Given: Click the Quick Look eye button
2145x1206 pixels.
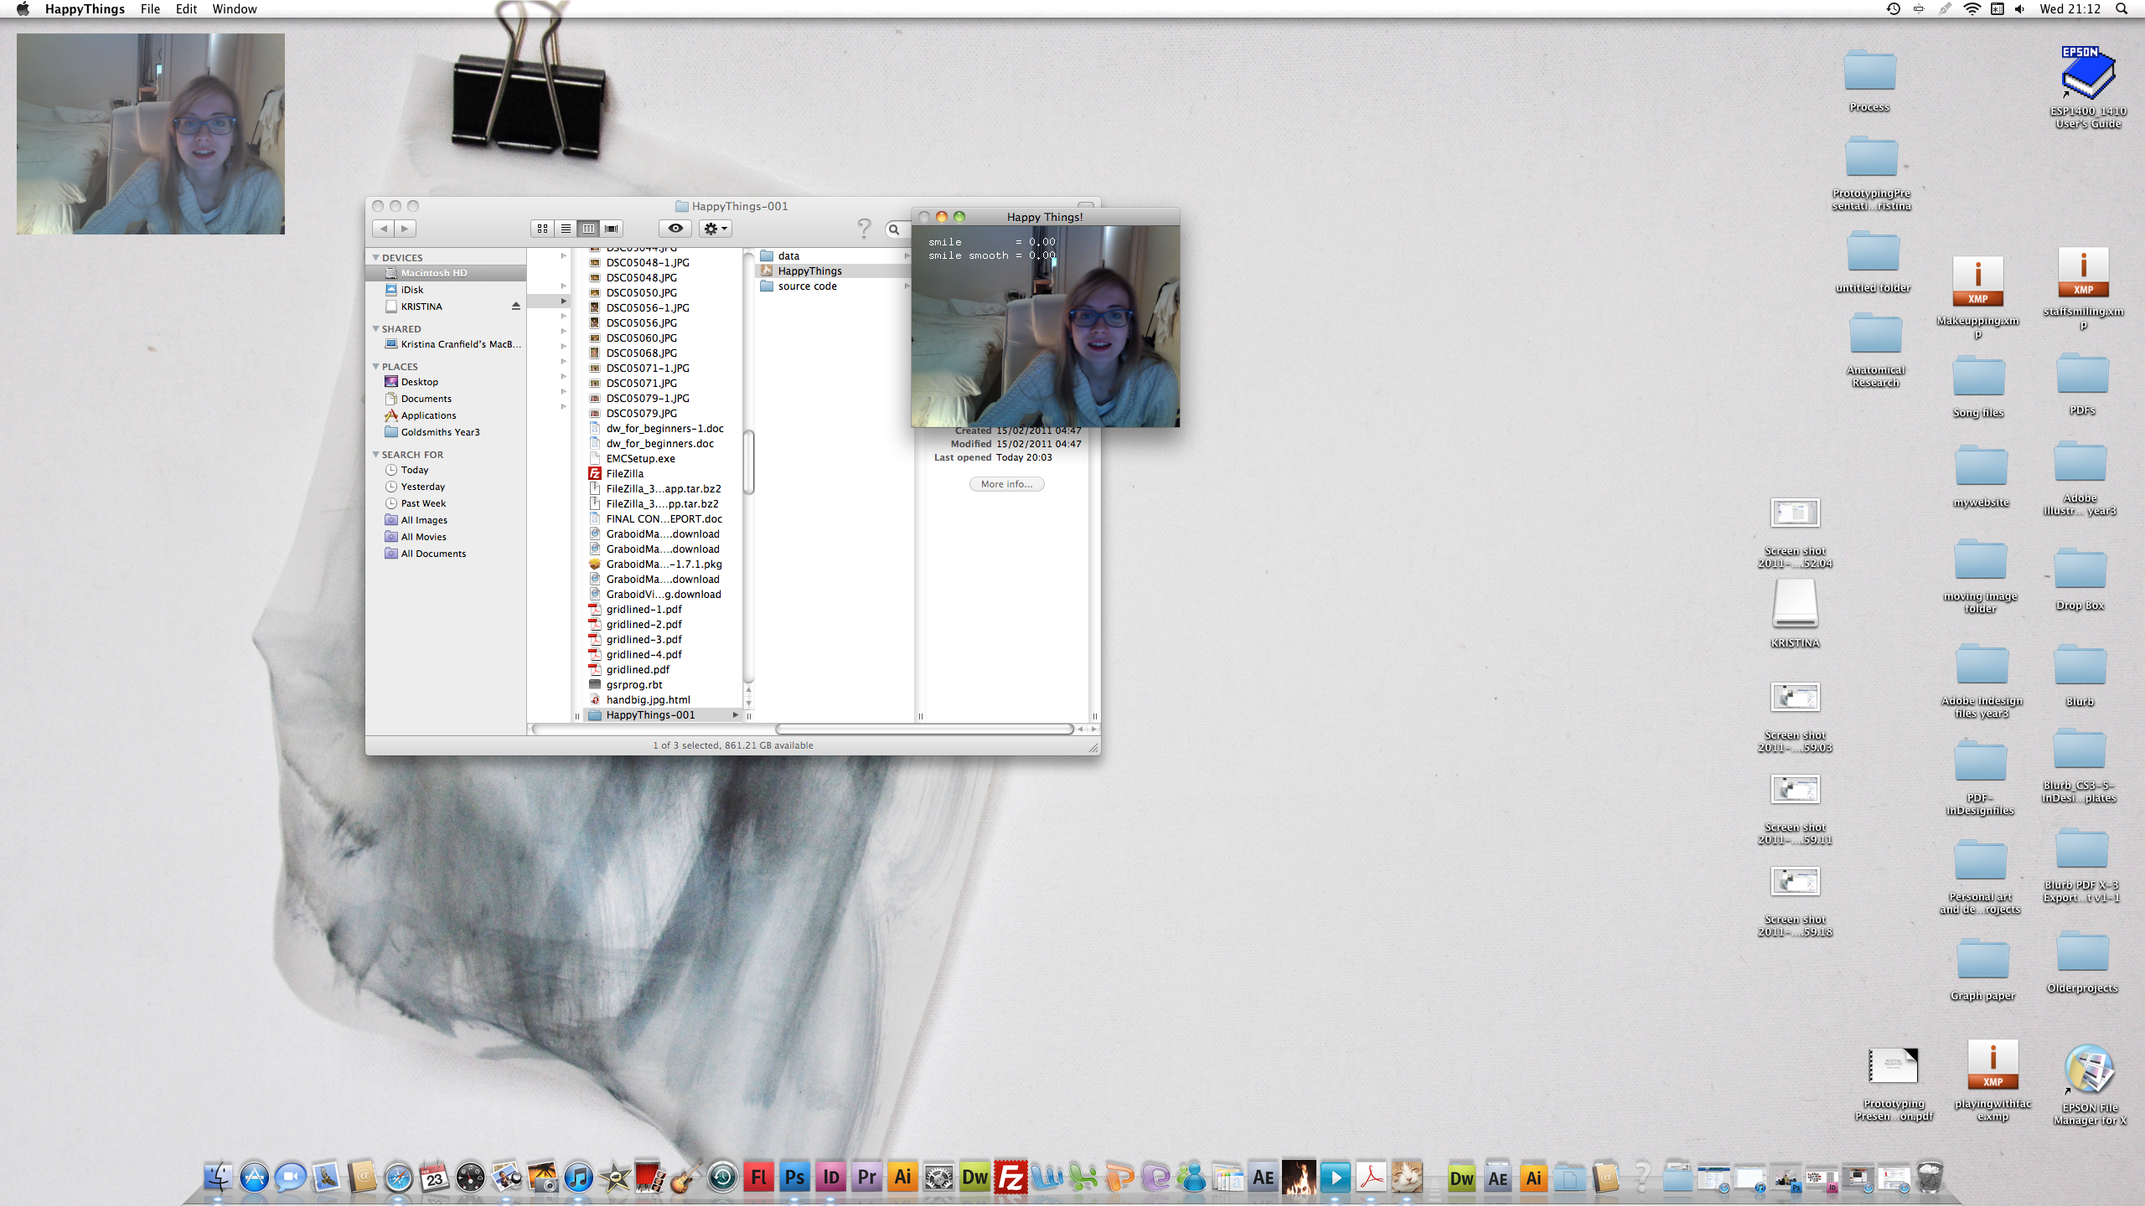Looking at the screenshot, I should [675, 228].
